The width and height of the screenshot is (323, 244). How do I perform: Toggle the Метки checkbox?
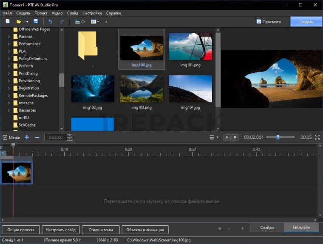tap(5, 138)
